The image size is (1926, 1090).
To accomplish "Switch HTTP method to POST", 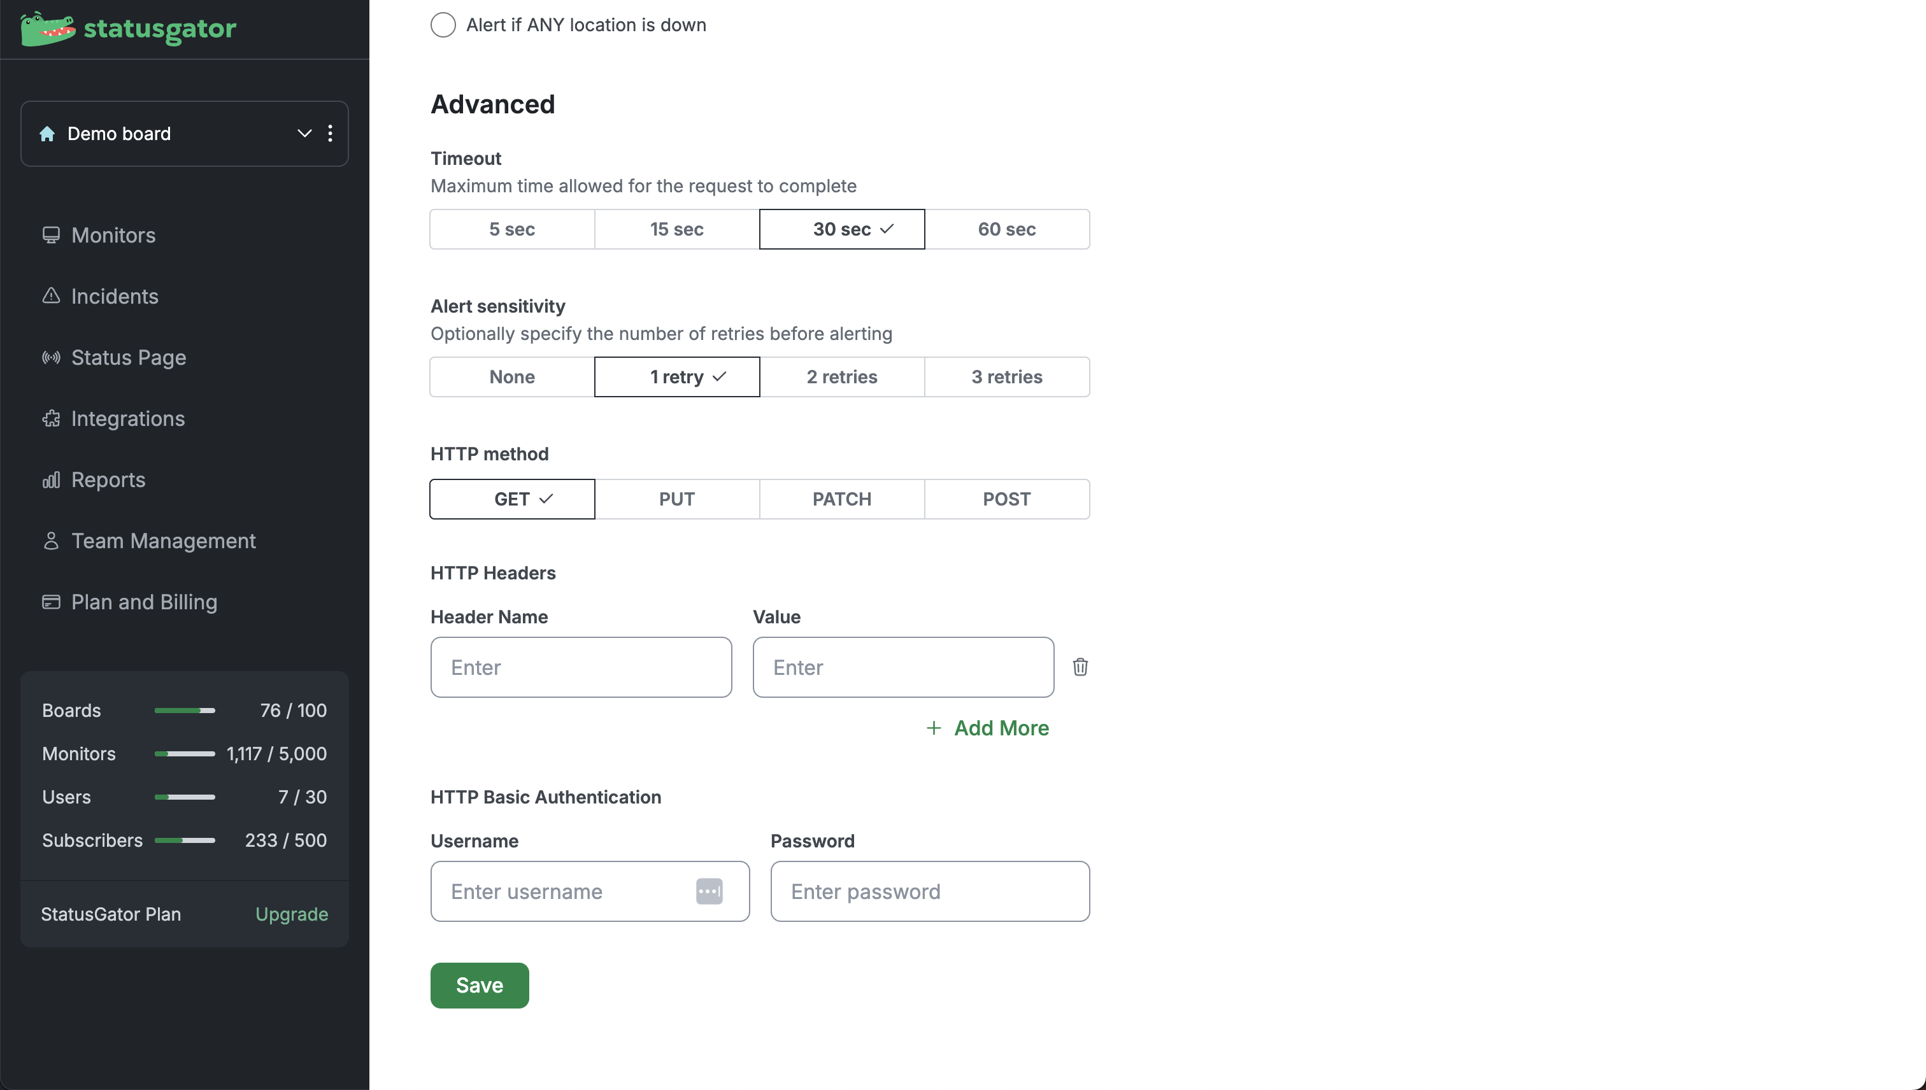I will click(x=1006, y=499).
